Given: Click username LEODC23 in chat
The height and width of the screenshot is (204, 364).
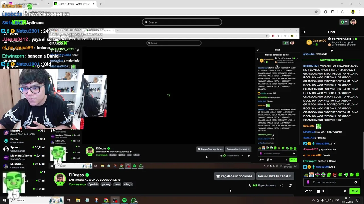Looking at the screenshot, I should pyautogui.click(x=309, y=132).
